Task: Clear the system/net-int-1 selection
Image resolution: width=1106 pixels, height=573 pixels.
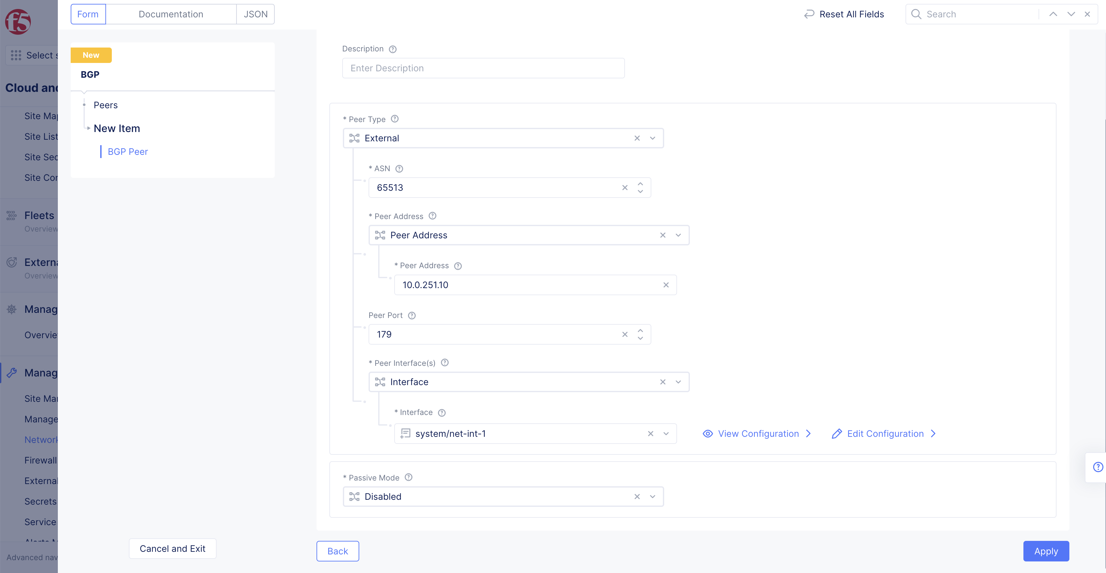Action: 650,434
